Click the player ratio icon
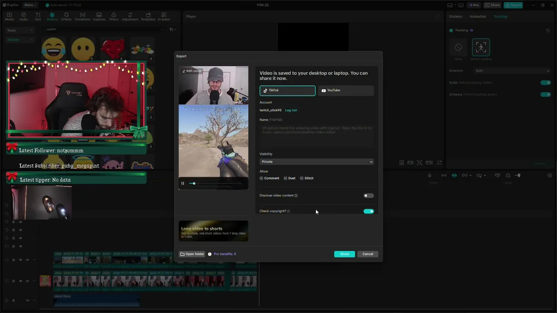 point(429,163)
